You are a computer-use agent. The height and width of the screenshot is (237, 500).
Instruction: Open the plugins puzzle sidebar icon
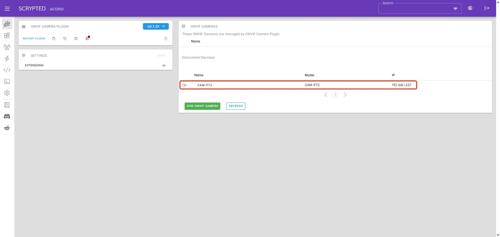click(7, 35)
